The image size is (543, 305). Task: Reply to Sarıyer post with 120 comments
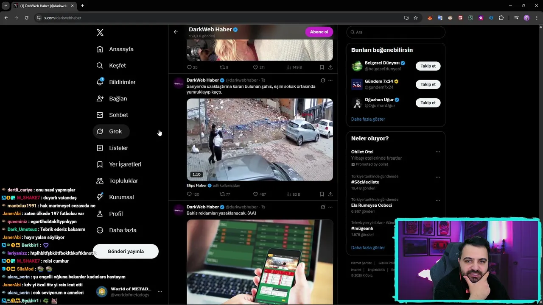[x=193, y=194]
